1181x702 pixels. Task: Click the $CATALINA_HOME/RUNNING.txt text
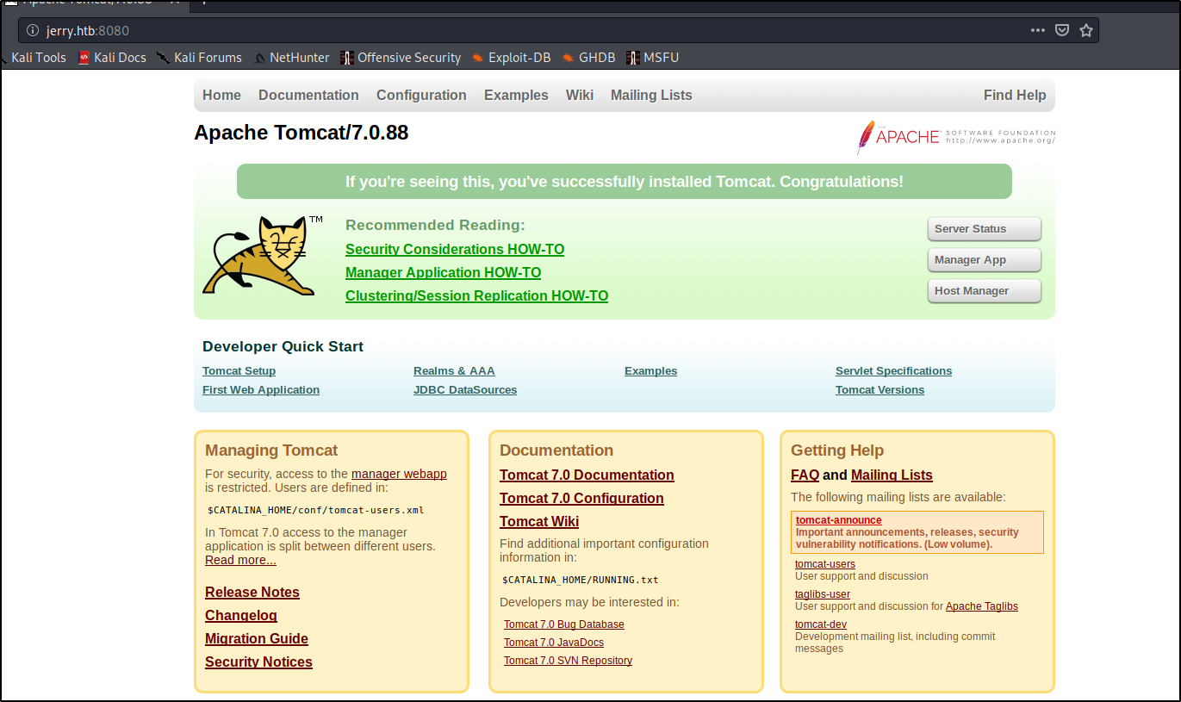[581, 580]
